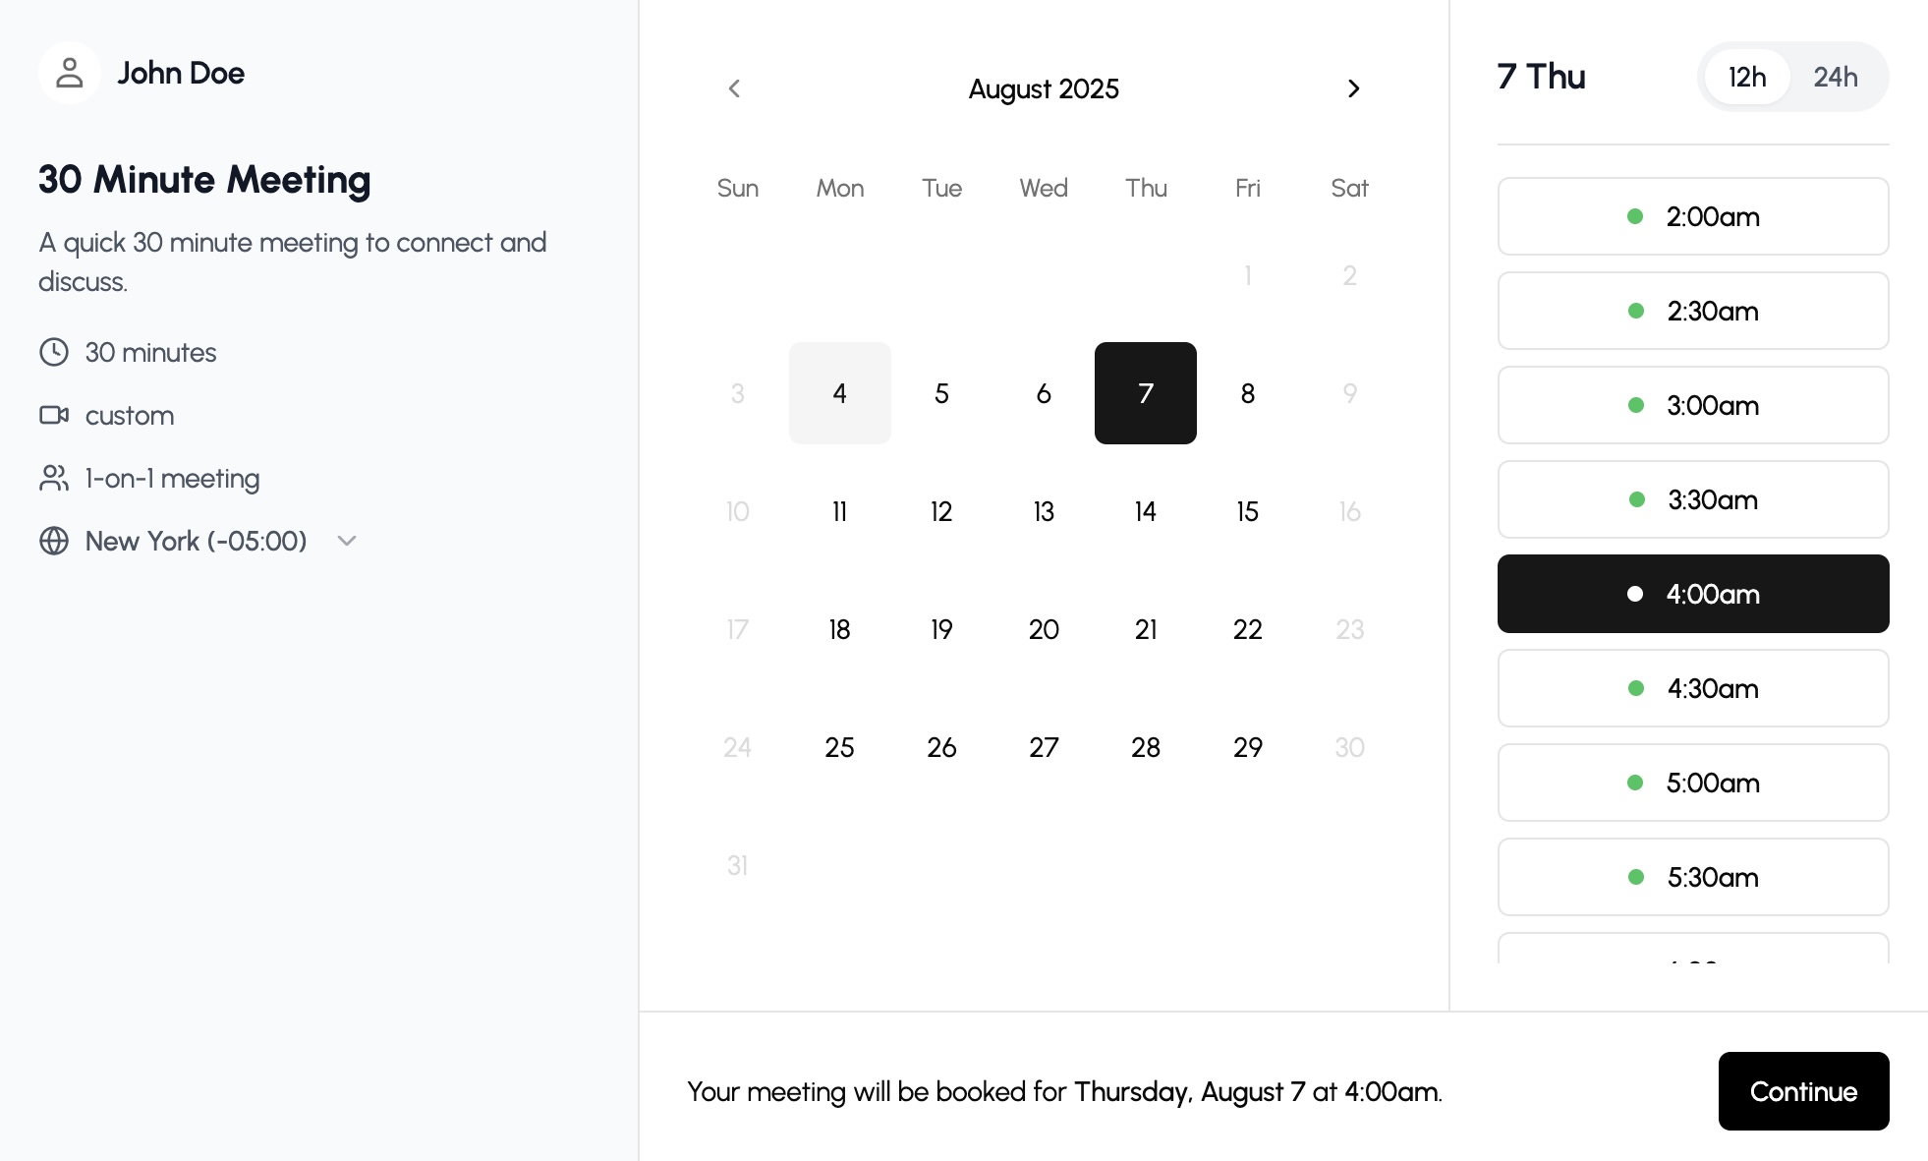Click the globe icon for New York timezone
Screen dimensions: 1928x1161
pyautogui.click(x=54, y=541)
